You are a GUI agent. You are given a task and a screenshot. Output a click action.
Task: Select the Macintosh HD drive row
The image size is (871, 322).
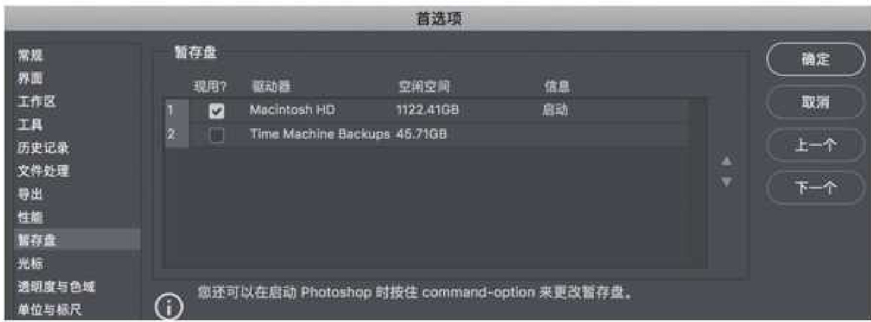(x=292, y=111)
